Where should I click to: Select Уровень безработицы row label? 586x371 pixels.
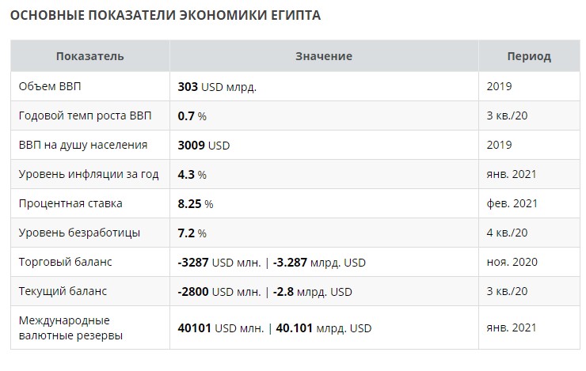point(79,233)
